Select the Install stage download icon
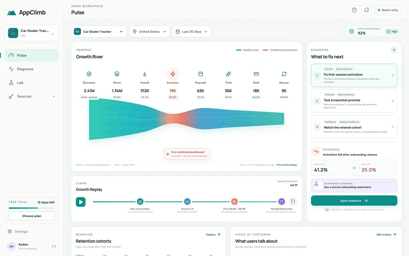The width and height of the screenshot is (409, 256). pyautogui.click(x=145, y=74)
